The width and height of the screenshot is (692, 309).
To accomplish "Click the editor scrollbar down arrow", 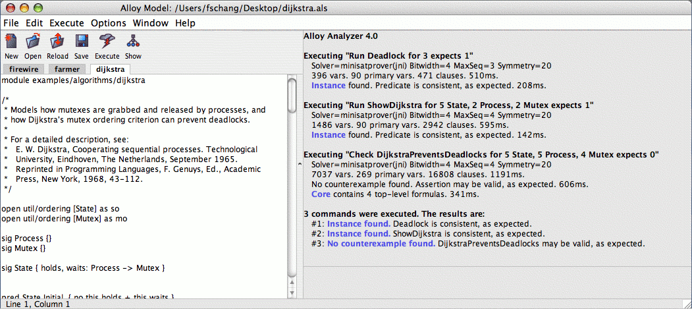I will pos(291,293).
